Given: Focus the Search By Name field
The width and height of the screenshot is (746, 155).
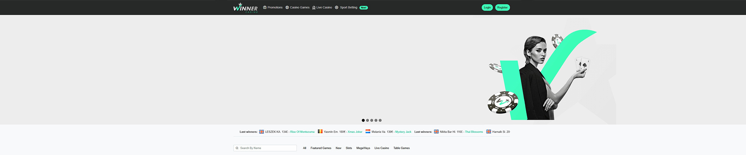Looking at the screenshot, I should (265, 148).
